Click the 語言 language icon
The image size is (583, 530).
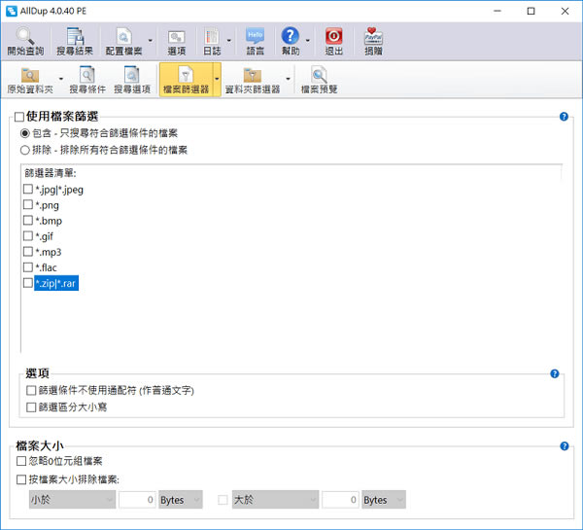(255, 36)
